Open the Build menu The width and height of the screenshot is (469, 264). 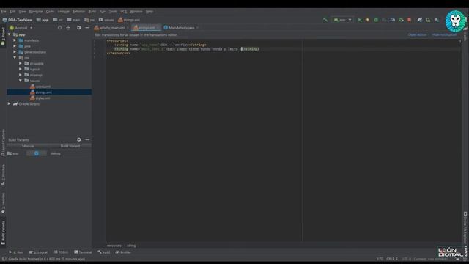pos(92,12)
